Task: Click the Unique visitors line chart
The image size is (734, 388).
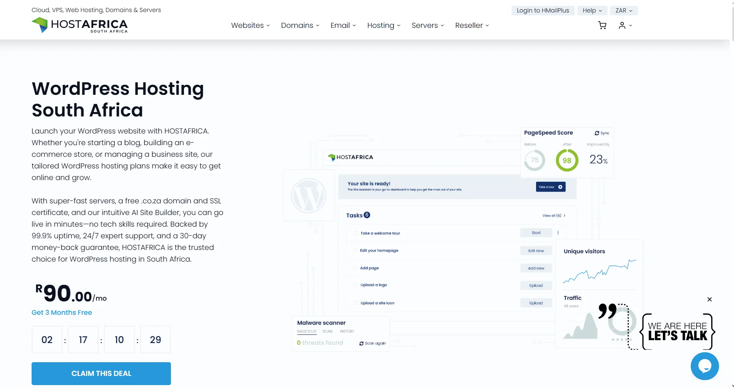Action: [599, 271]
